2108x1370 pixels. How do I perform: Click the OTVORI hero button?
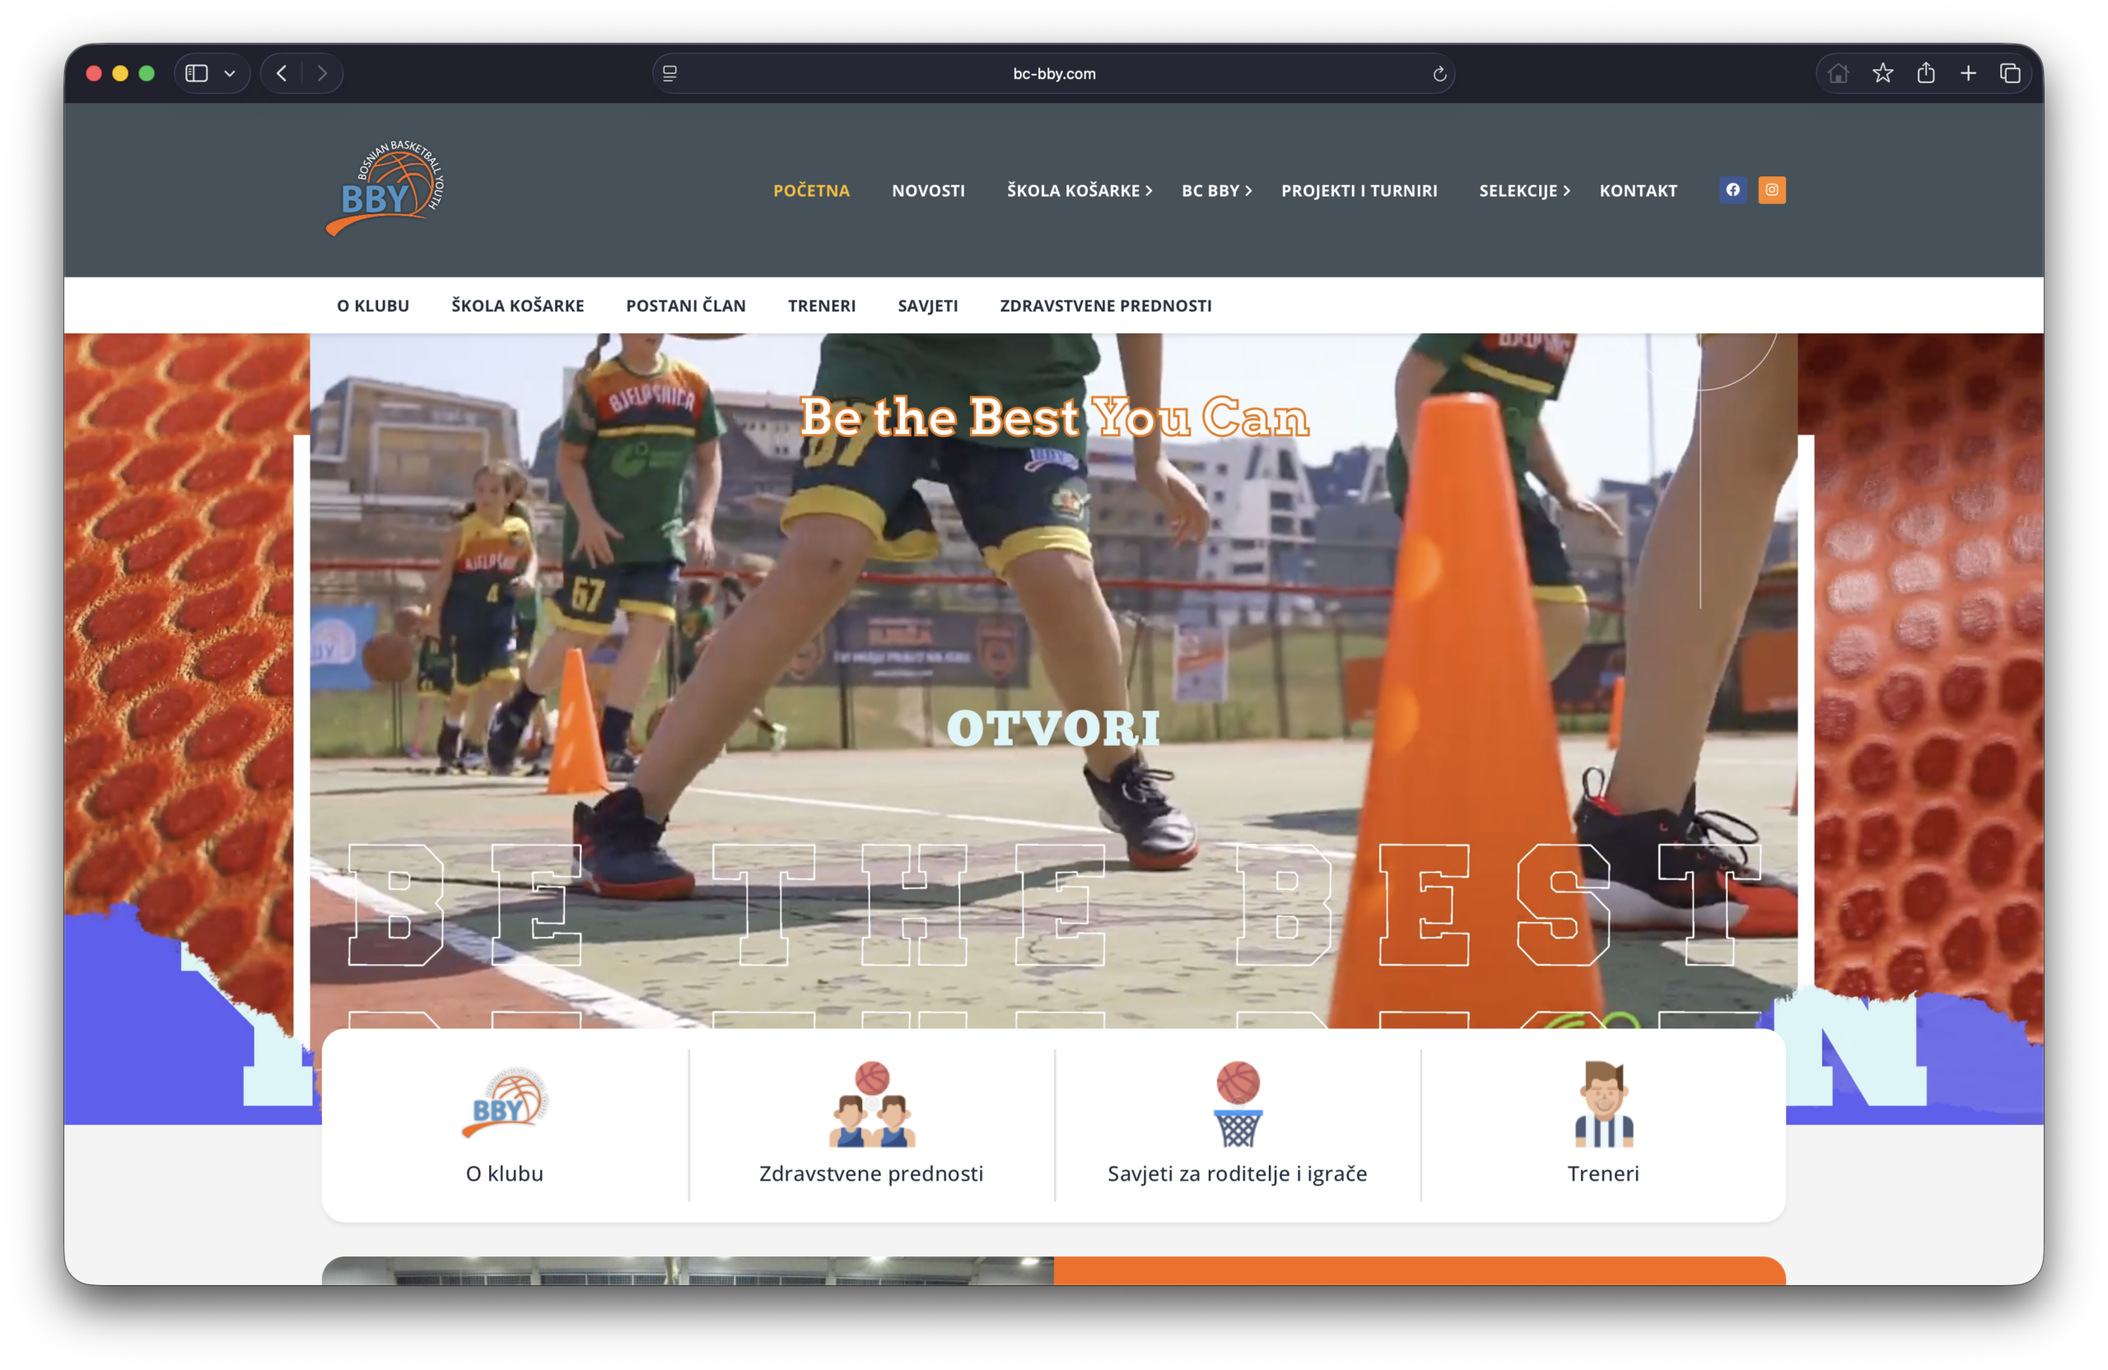[x=1053, y=729]
